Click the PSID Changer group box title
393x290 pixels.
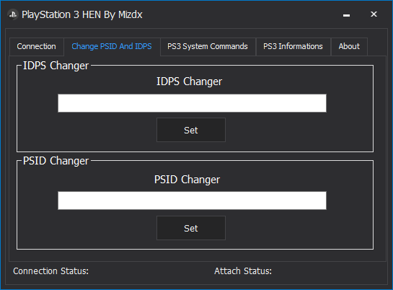[x=56, y=161]
